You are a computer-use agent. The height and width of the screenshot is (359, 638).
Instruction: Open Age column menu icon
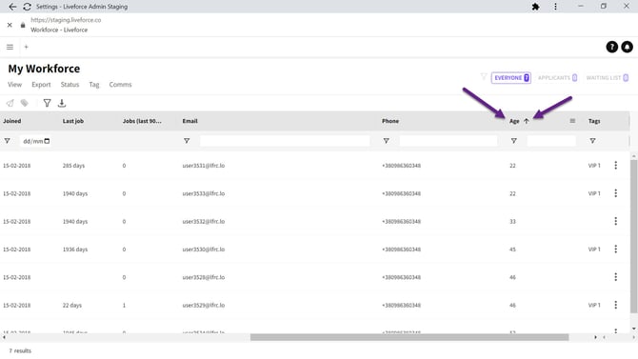tap(572, 121)
